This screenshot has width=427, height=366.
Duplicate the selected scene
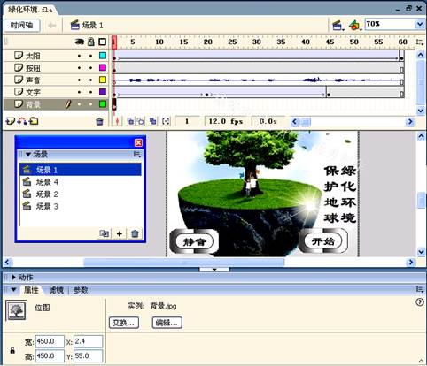tap(104, 233)
